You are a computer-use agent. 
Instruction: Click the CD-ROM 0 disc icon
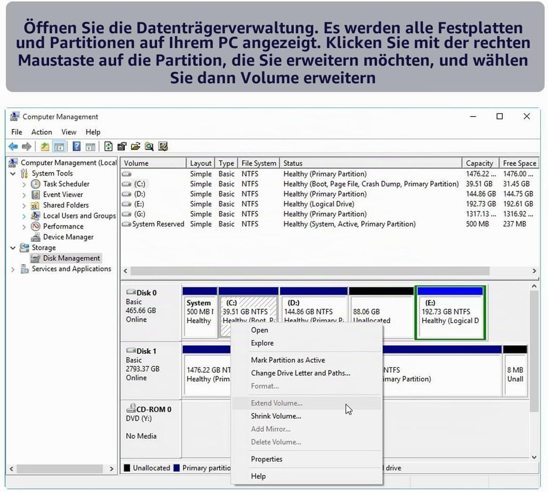pyautogui.click(x=131, y=408)
